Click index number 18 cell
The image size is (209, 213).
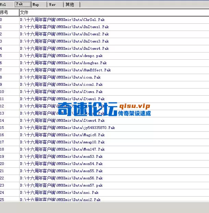pos(10,150)
